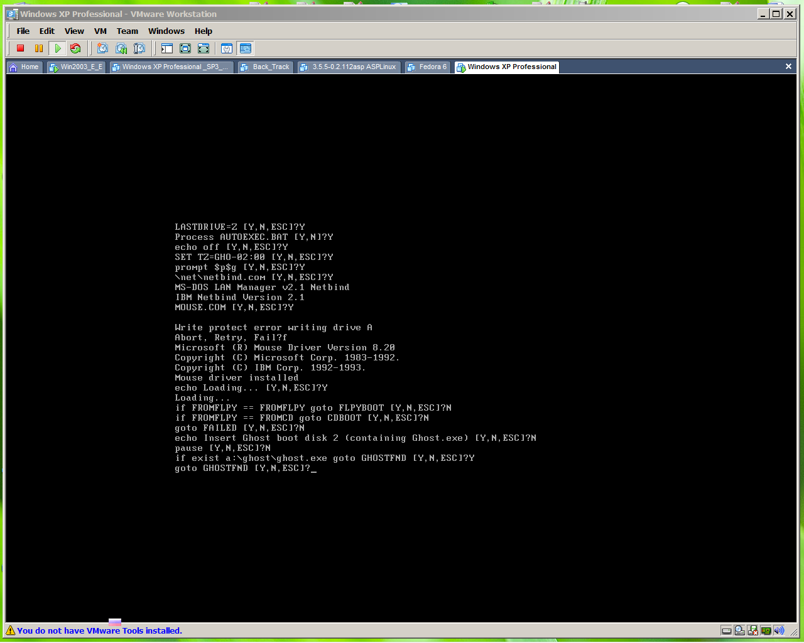Click the VMware Tools warning icon
Viewport: 804px width, 643px height.
click(x=11, y=630)
